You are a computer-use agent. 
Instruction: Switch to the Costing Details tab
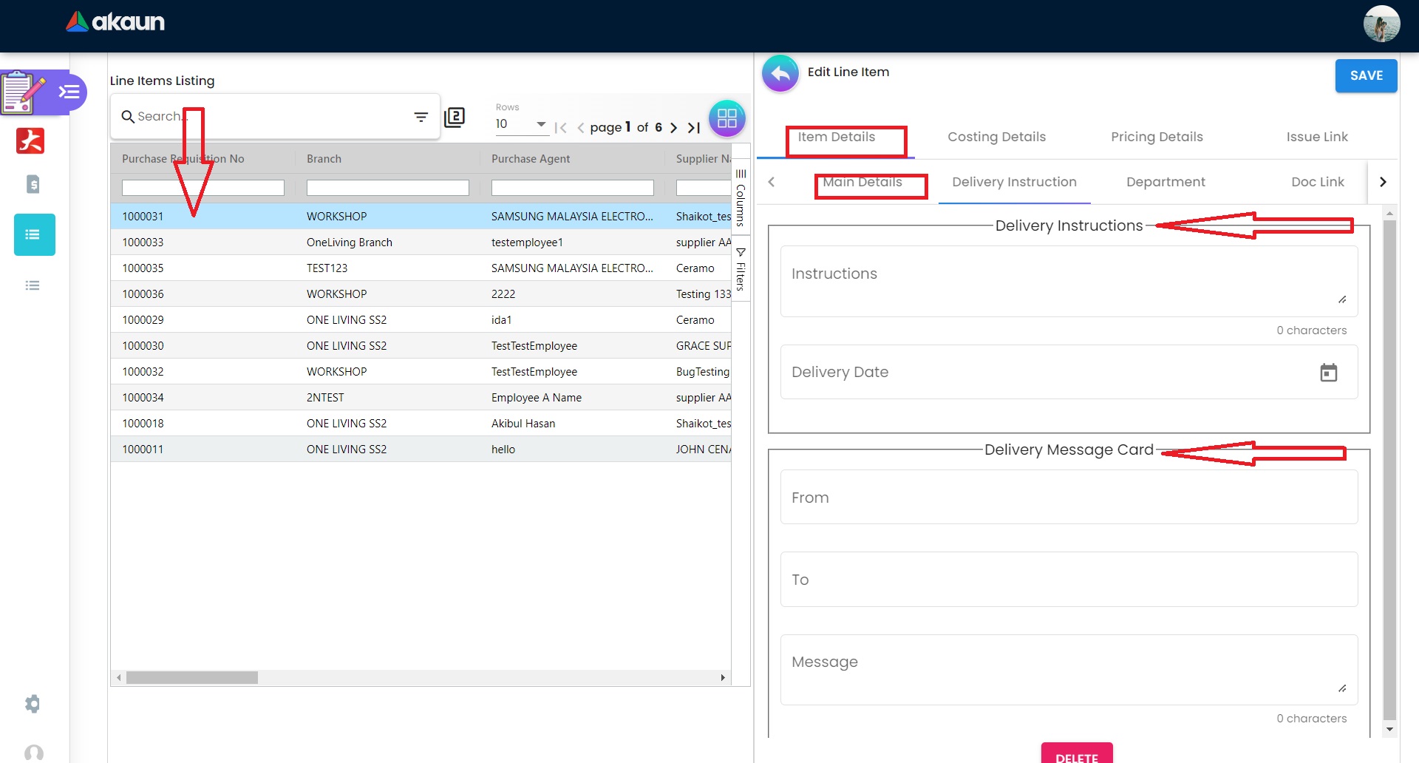point(996,137)
